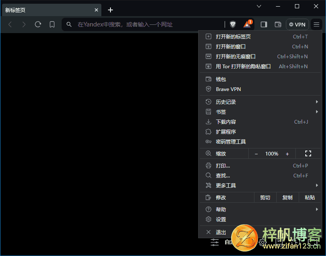This screenshot has height=256, width=326.
Task: Click the 帮助 question mark icon
Action: click(x=209, y=209)
